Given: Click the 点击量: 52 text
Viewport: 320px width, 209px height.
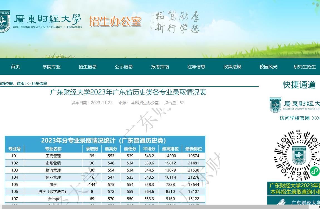Looking at the screenshot, I should (x=174, y=103).
